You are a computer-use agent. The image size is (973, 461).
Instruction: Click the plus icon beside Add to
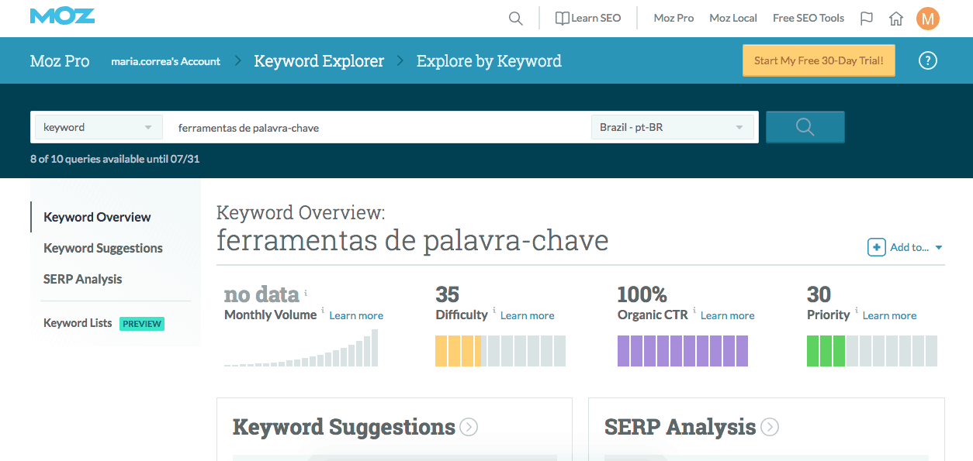[x=877, y=247]
